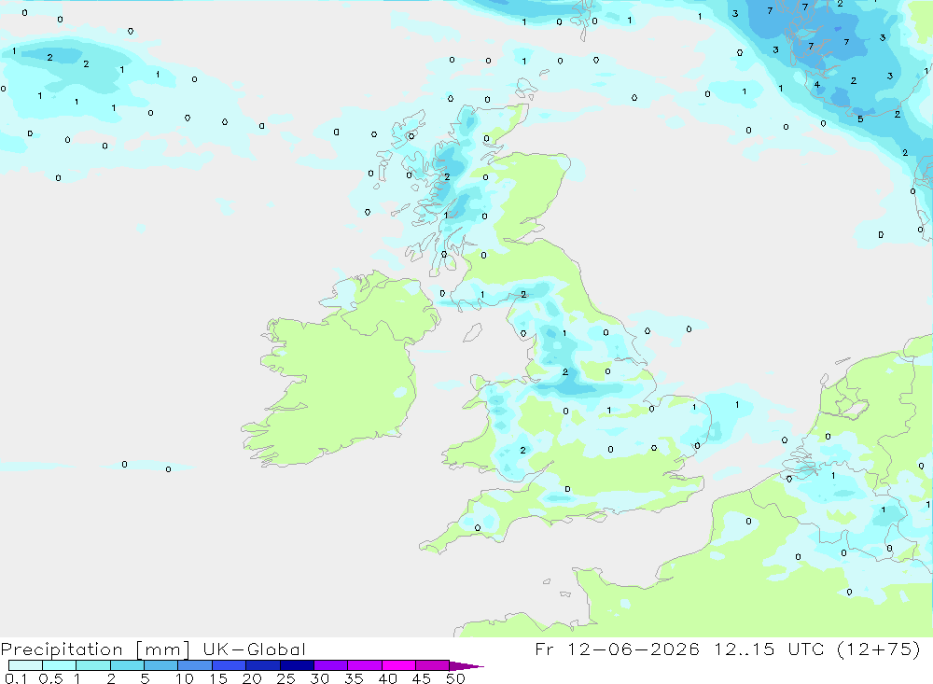Select the 5–10 mm legend color swatch

(160, 665)
